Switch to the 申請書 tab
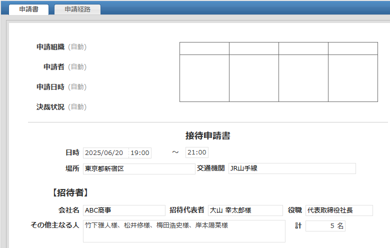Viewport: 390px width, 248px height. 28,9
